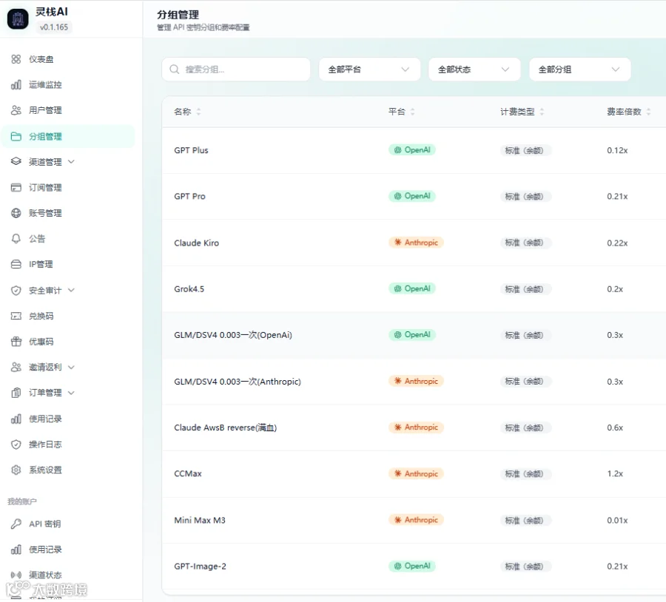Image resolution: width=666 pixels, height=602 pixels.
Task: Click the 安全审计 shield icon
Action: tap(16, 291)
